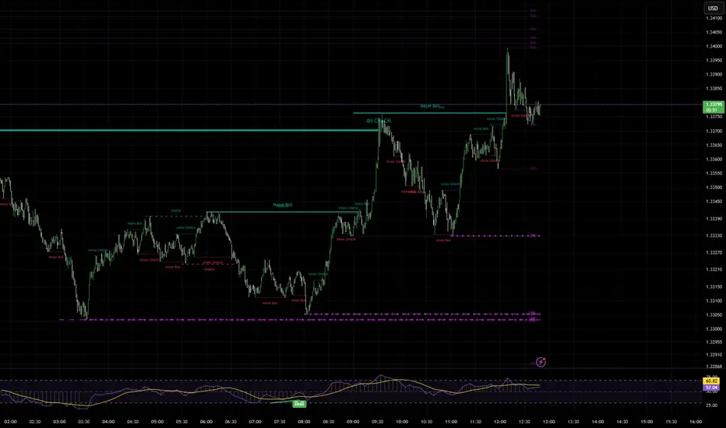The image size is (726, 428).
Task: Click the 09:30 time axis label
Action: [x=378, y=422]
